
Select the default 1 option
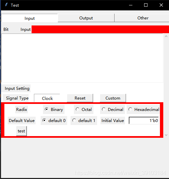click(84, 121)
